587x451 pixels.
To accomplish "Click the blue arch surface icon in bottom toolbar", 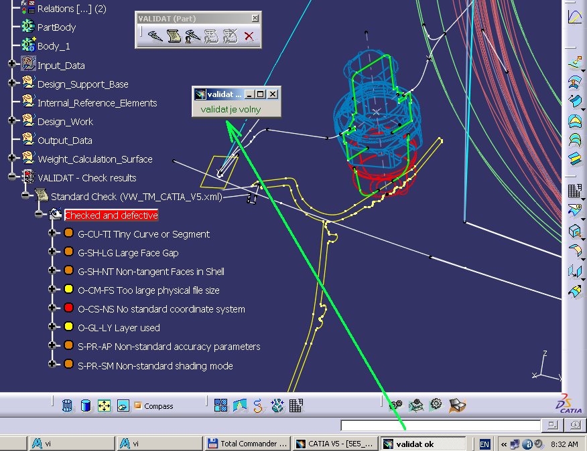I will click(x=240, y=405).
